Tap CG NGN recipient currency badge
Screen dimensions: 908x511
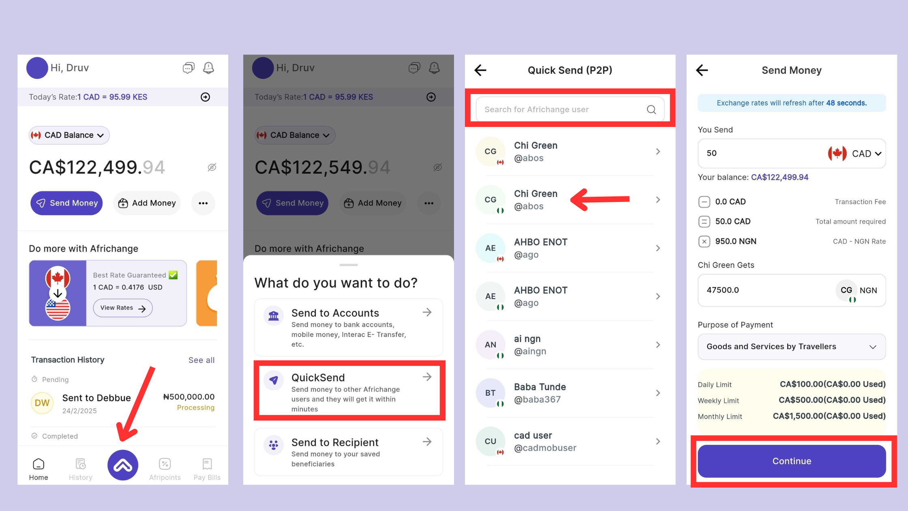pyautogui.click(x=857, y=291)
